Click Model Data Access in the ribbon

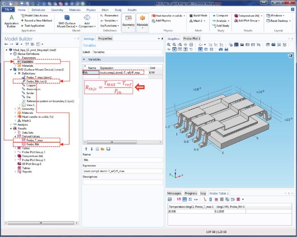(x=34, y=16)
